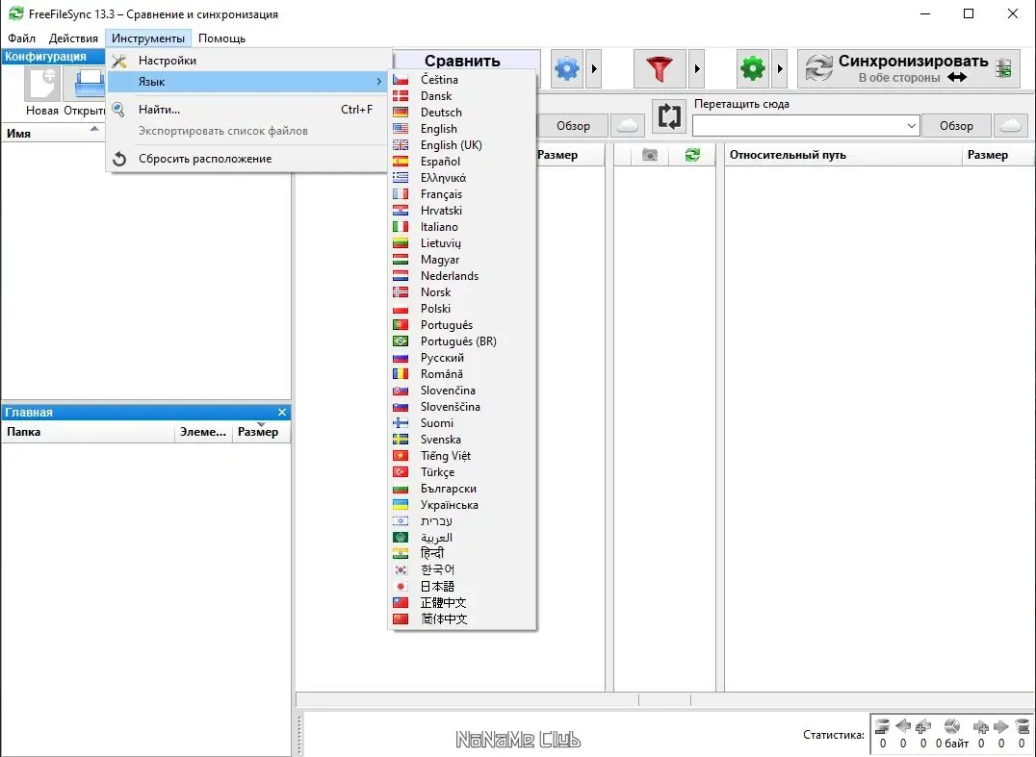The image size is (1036, 757).
Task: Choose Настройки from the tools menu
Action: (x=247, y=61)
